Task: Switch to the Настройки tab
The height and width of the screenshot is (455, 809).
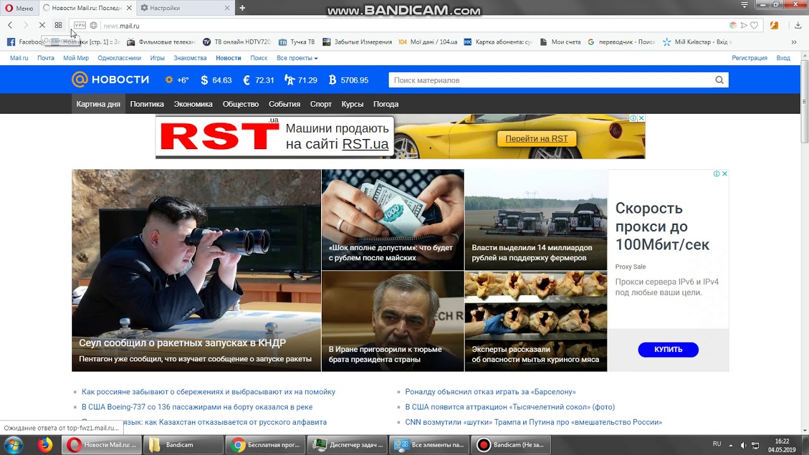Action: click(x=183, y=8)
